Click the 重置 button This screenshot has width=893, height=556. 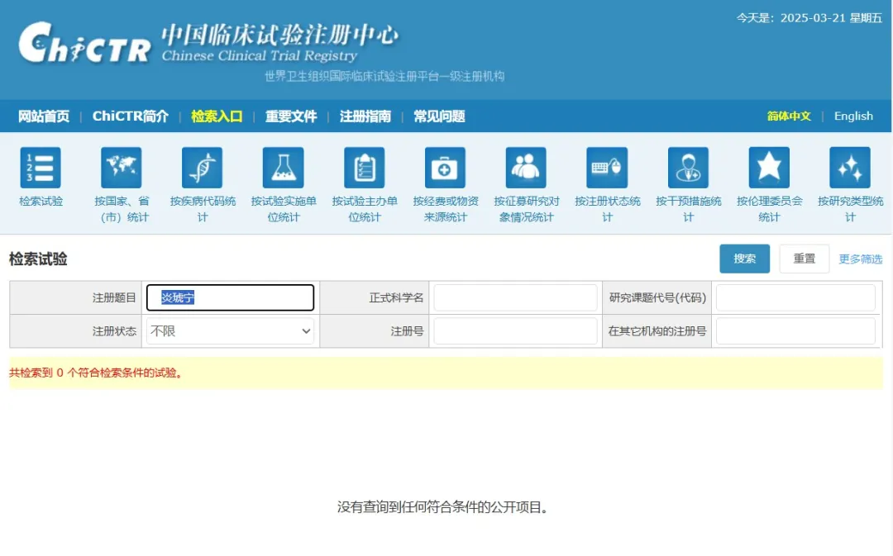[x=805, y=259]
